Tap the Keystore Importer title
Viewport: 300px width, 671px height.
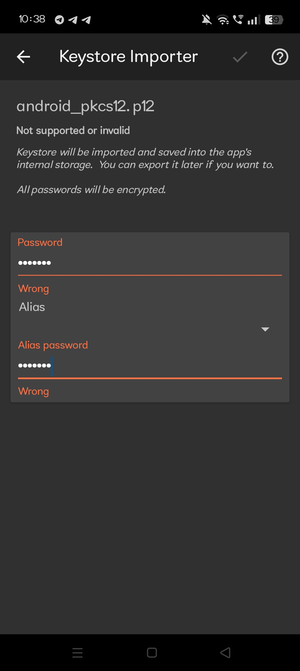(x=129, y=57)
